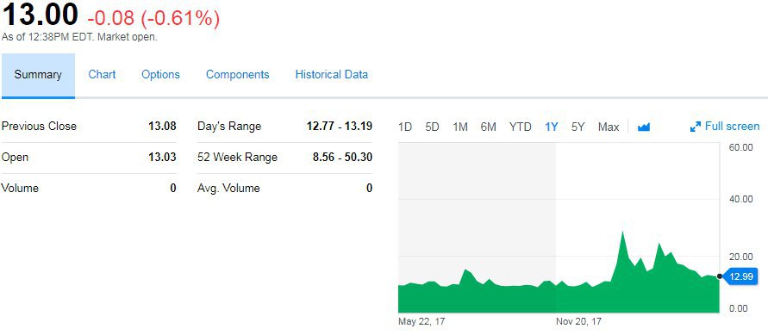
Task: Click the large 13.00 price quote
Action: [x=41, y=15]
